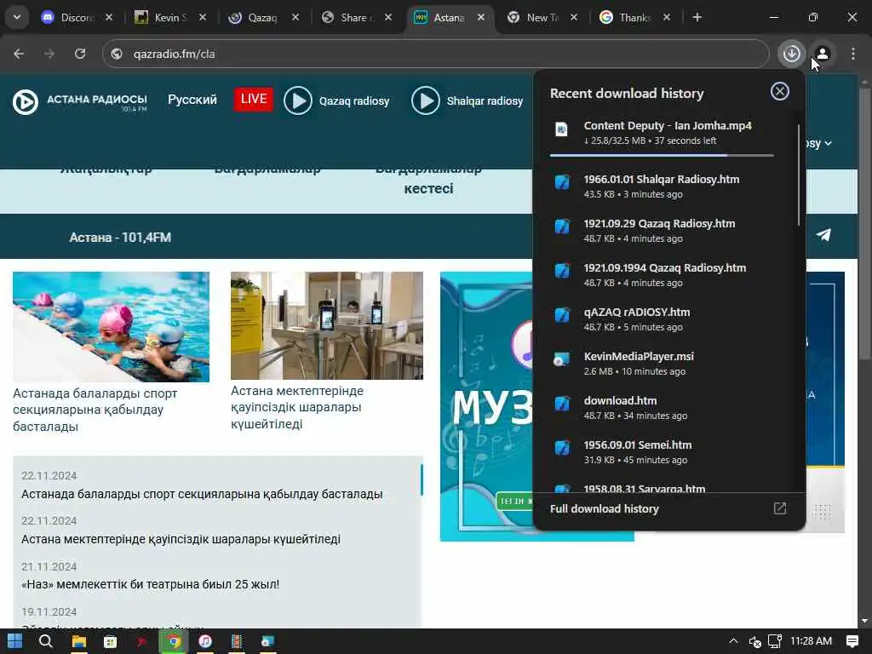Viewport: 872px width, 654px height.
Task: Switch to the Thanks Google tab
Action: coord(634,17)
